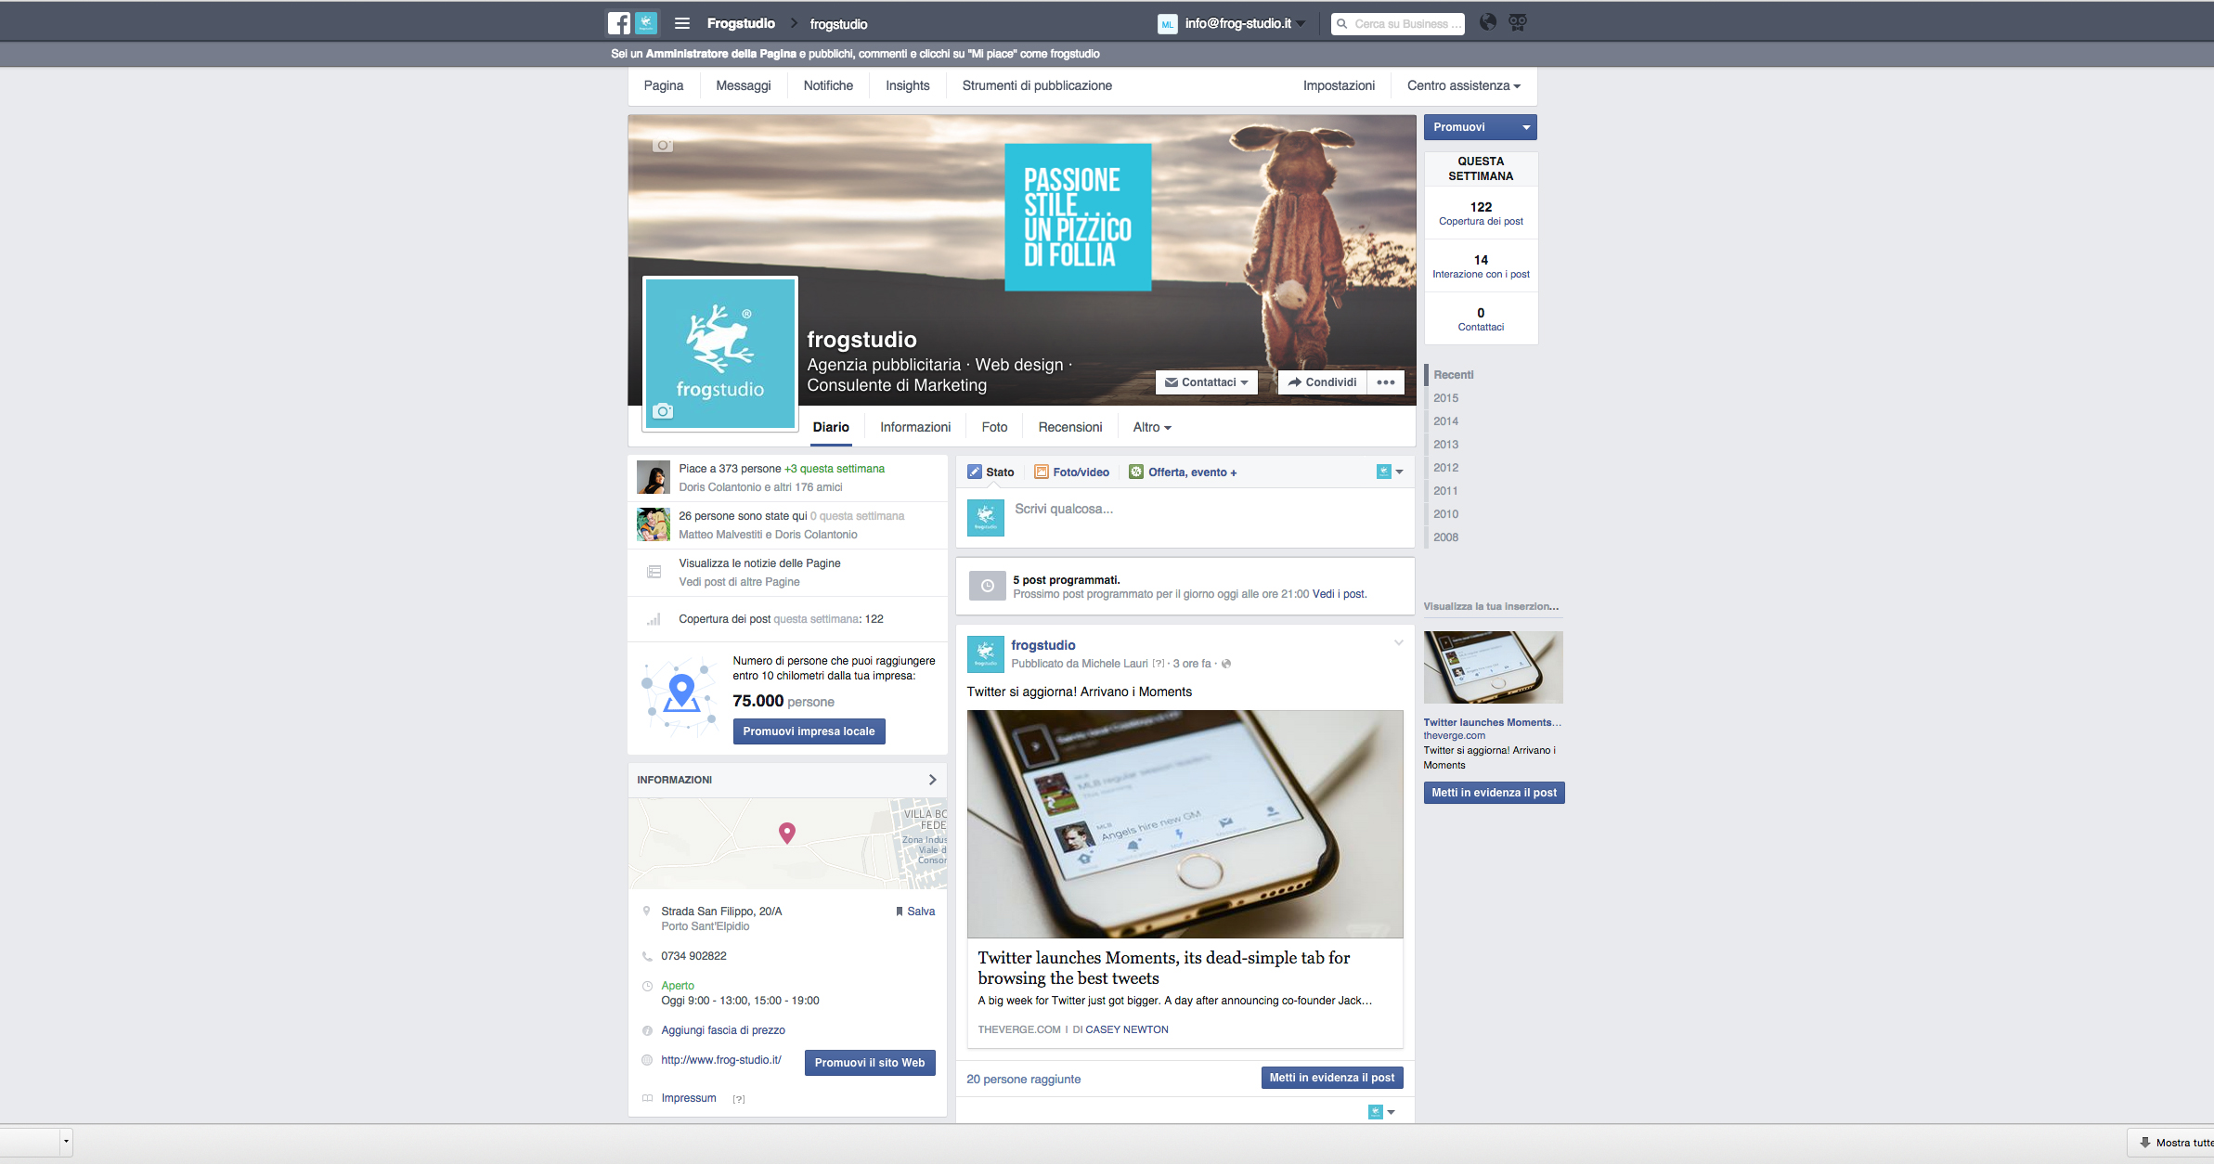The width and height of the screenshot is (2214, 1164).
Task: Expand the Centro assistenza menu
Action: pyautogui.click(x=1464, y=85)
